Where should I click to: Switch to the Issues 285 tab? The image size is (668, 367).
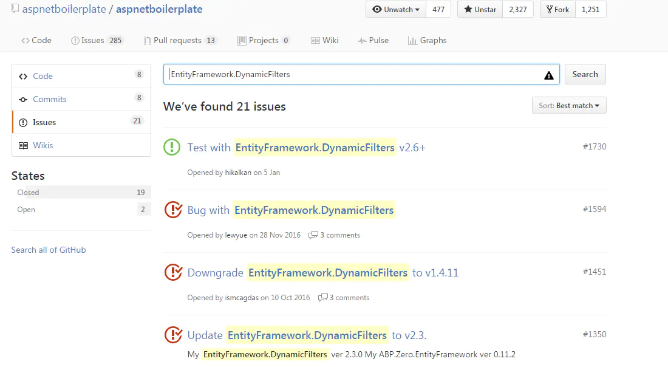97,41
